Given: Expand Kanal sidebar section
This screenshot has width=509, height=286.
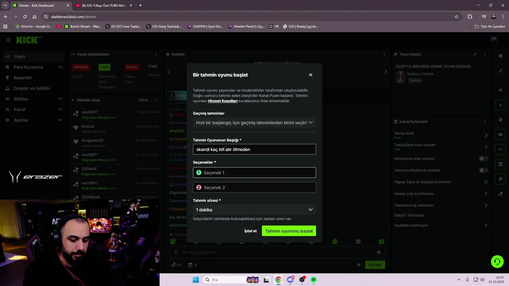Looking at the screenshot, I should (34, 109).
